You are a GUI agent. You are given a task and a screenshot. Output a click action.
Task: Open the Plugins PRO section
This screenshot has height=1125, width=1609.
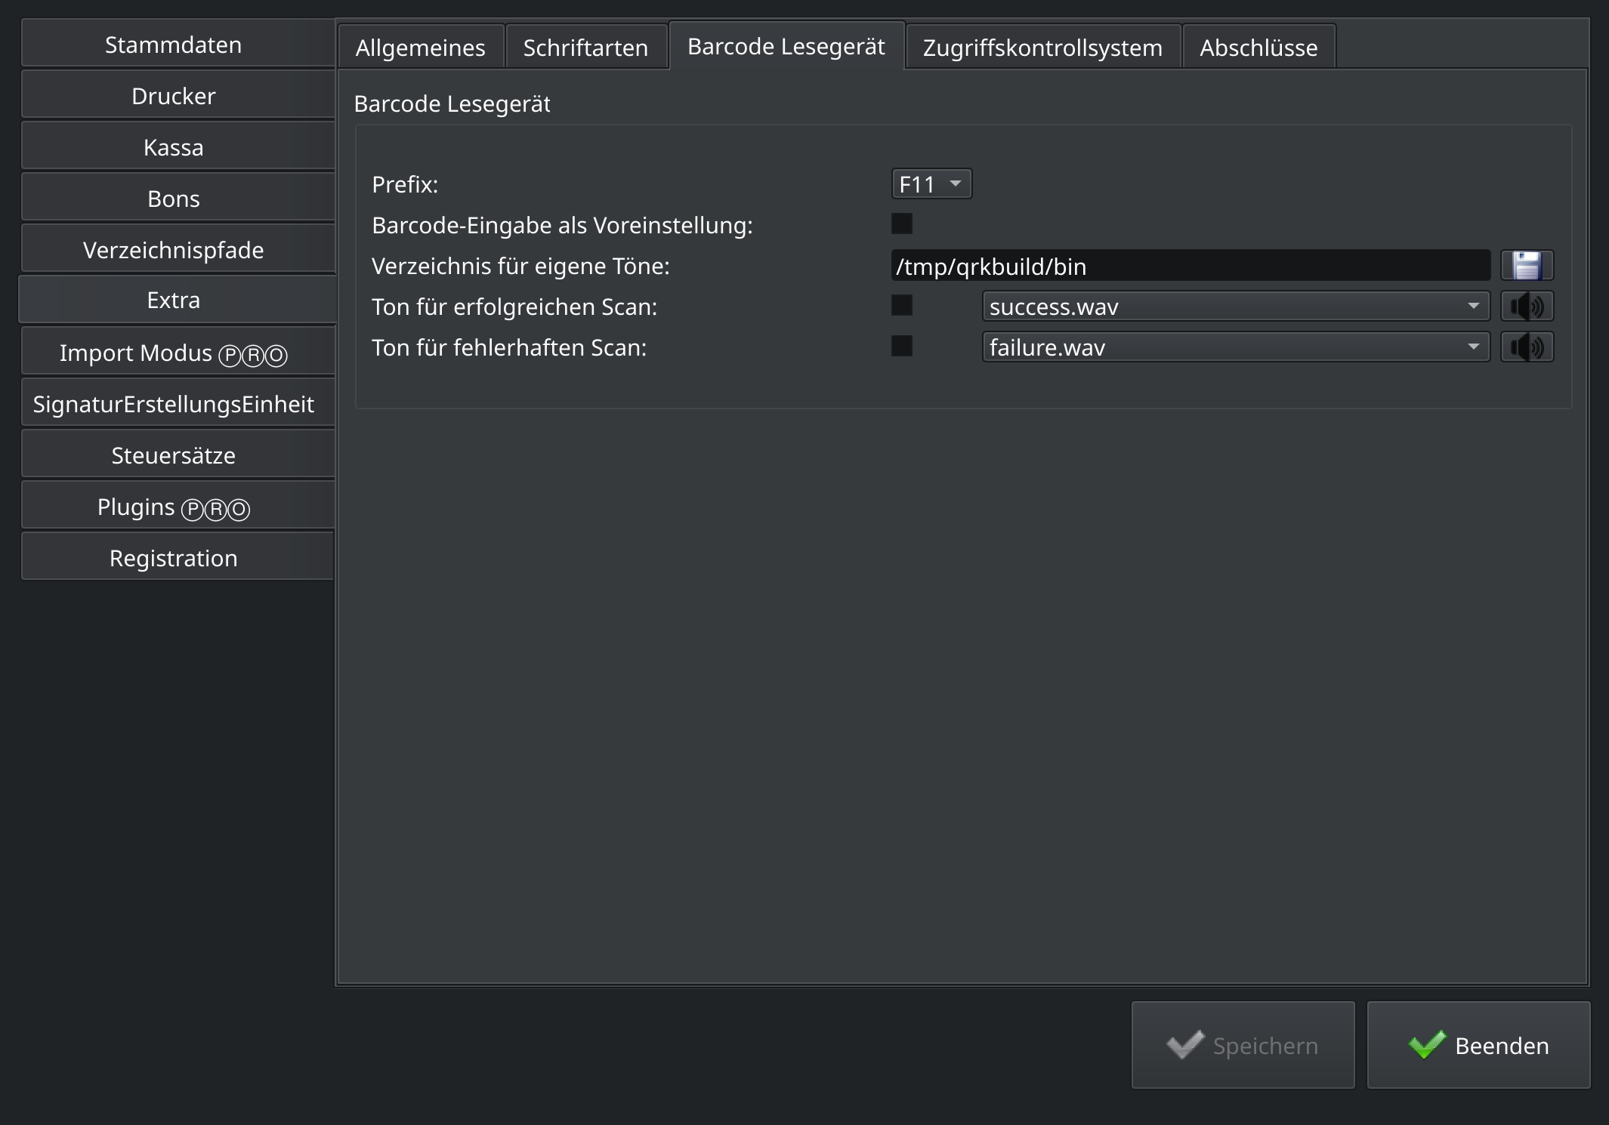(x=178, y=507)
